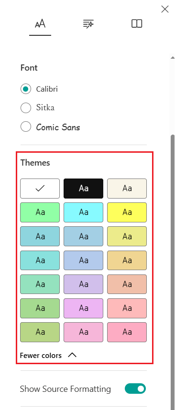Select the Calibri font radio button
This screenshot has width=175, height=410.
click(26, 89)
